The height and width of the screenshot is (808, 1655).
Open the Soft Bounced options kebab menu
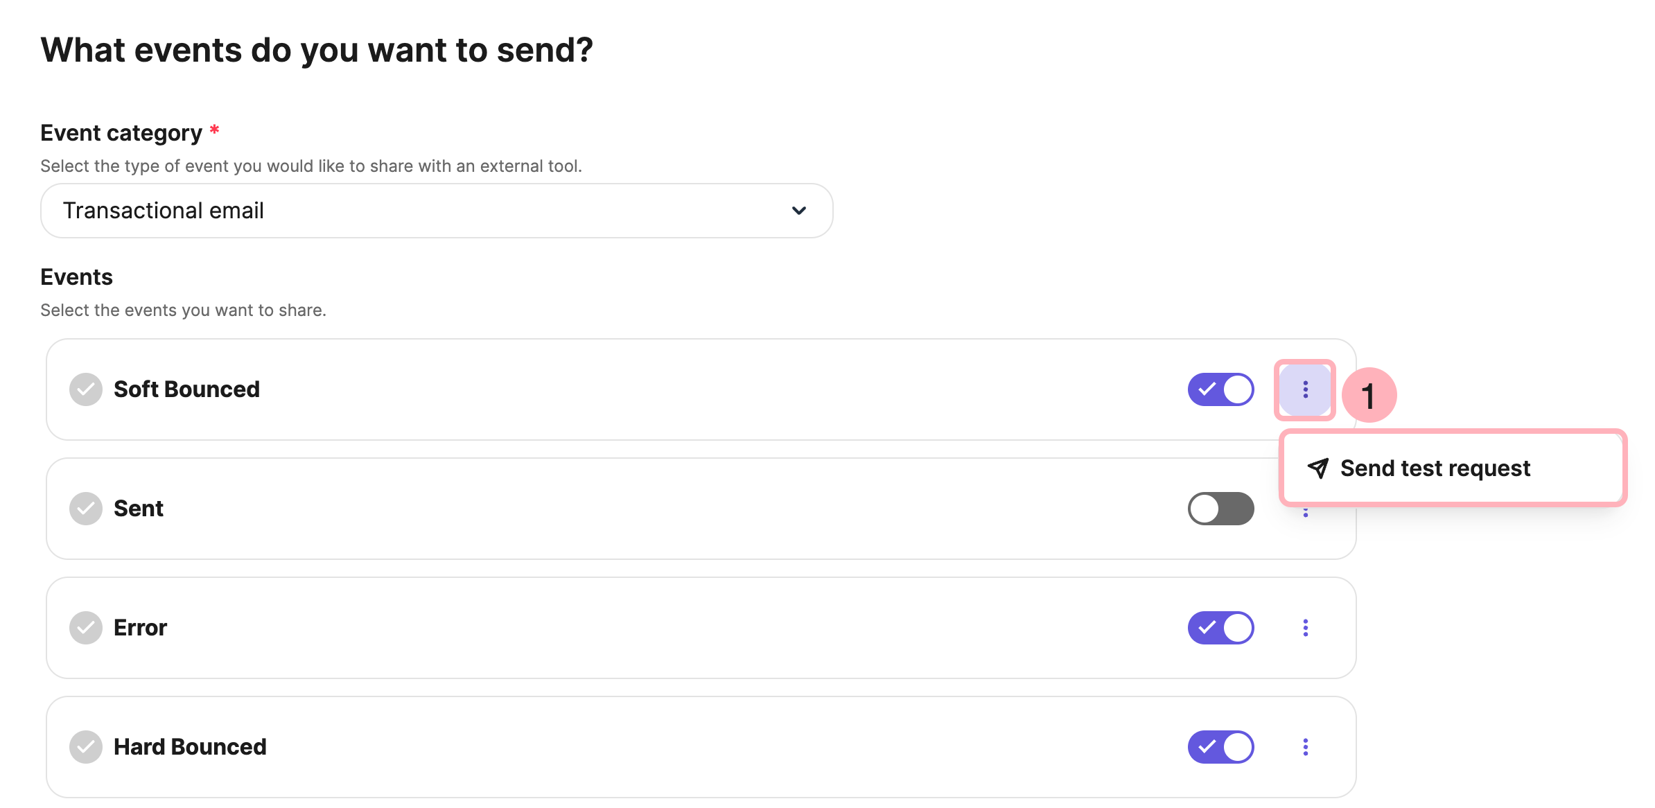click(1305, 389)
